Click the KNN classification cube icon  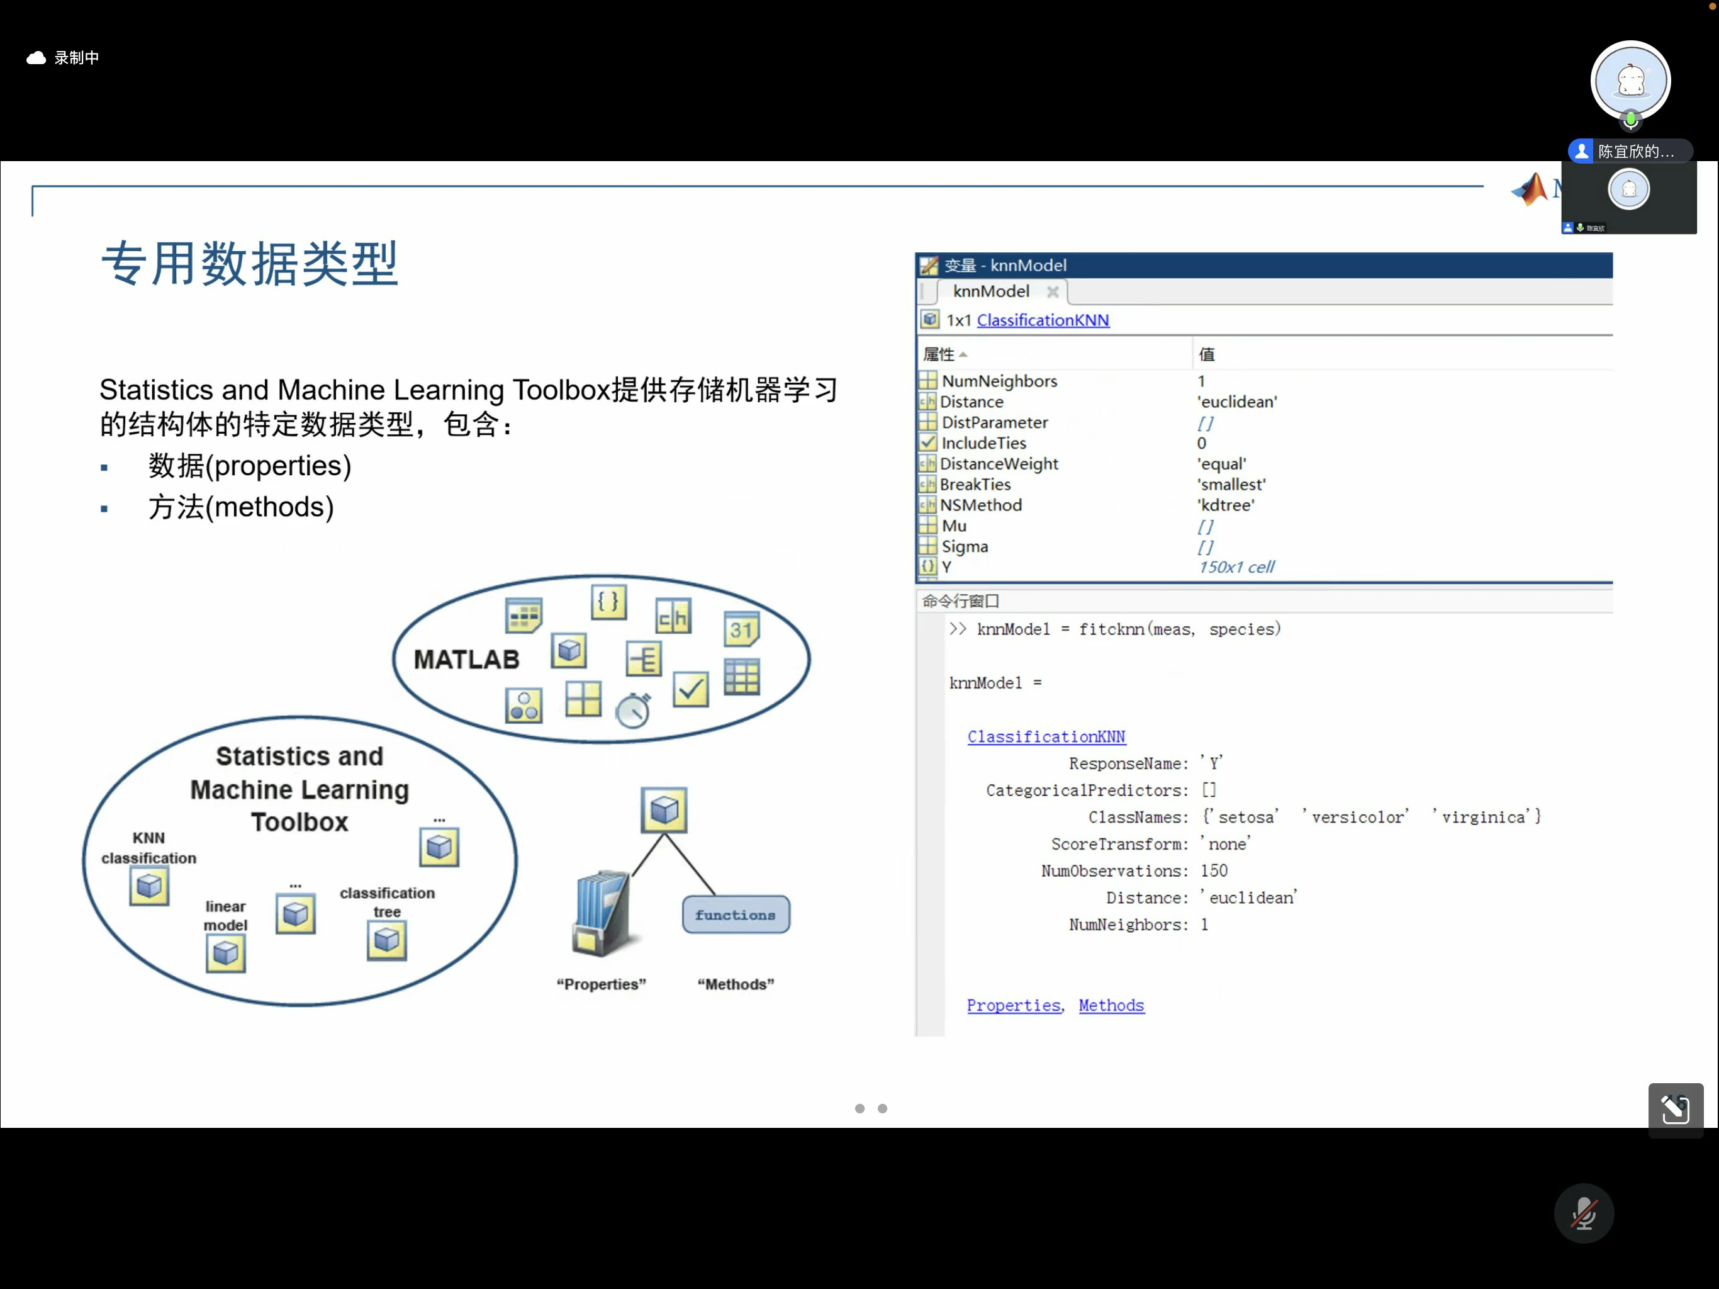point(148,886)
